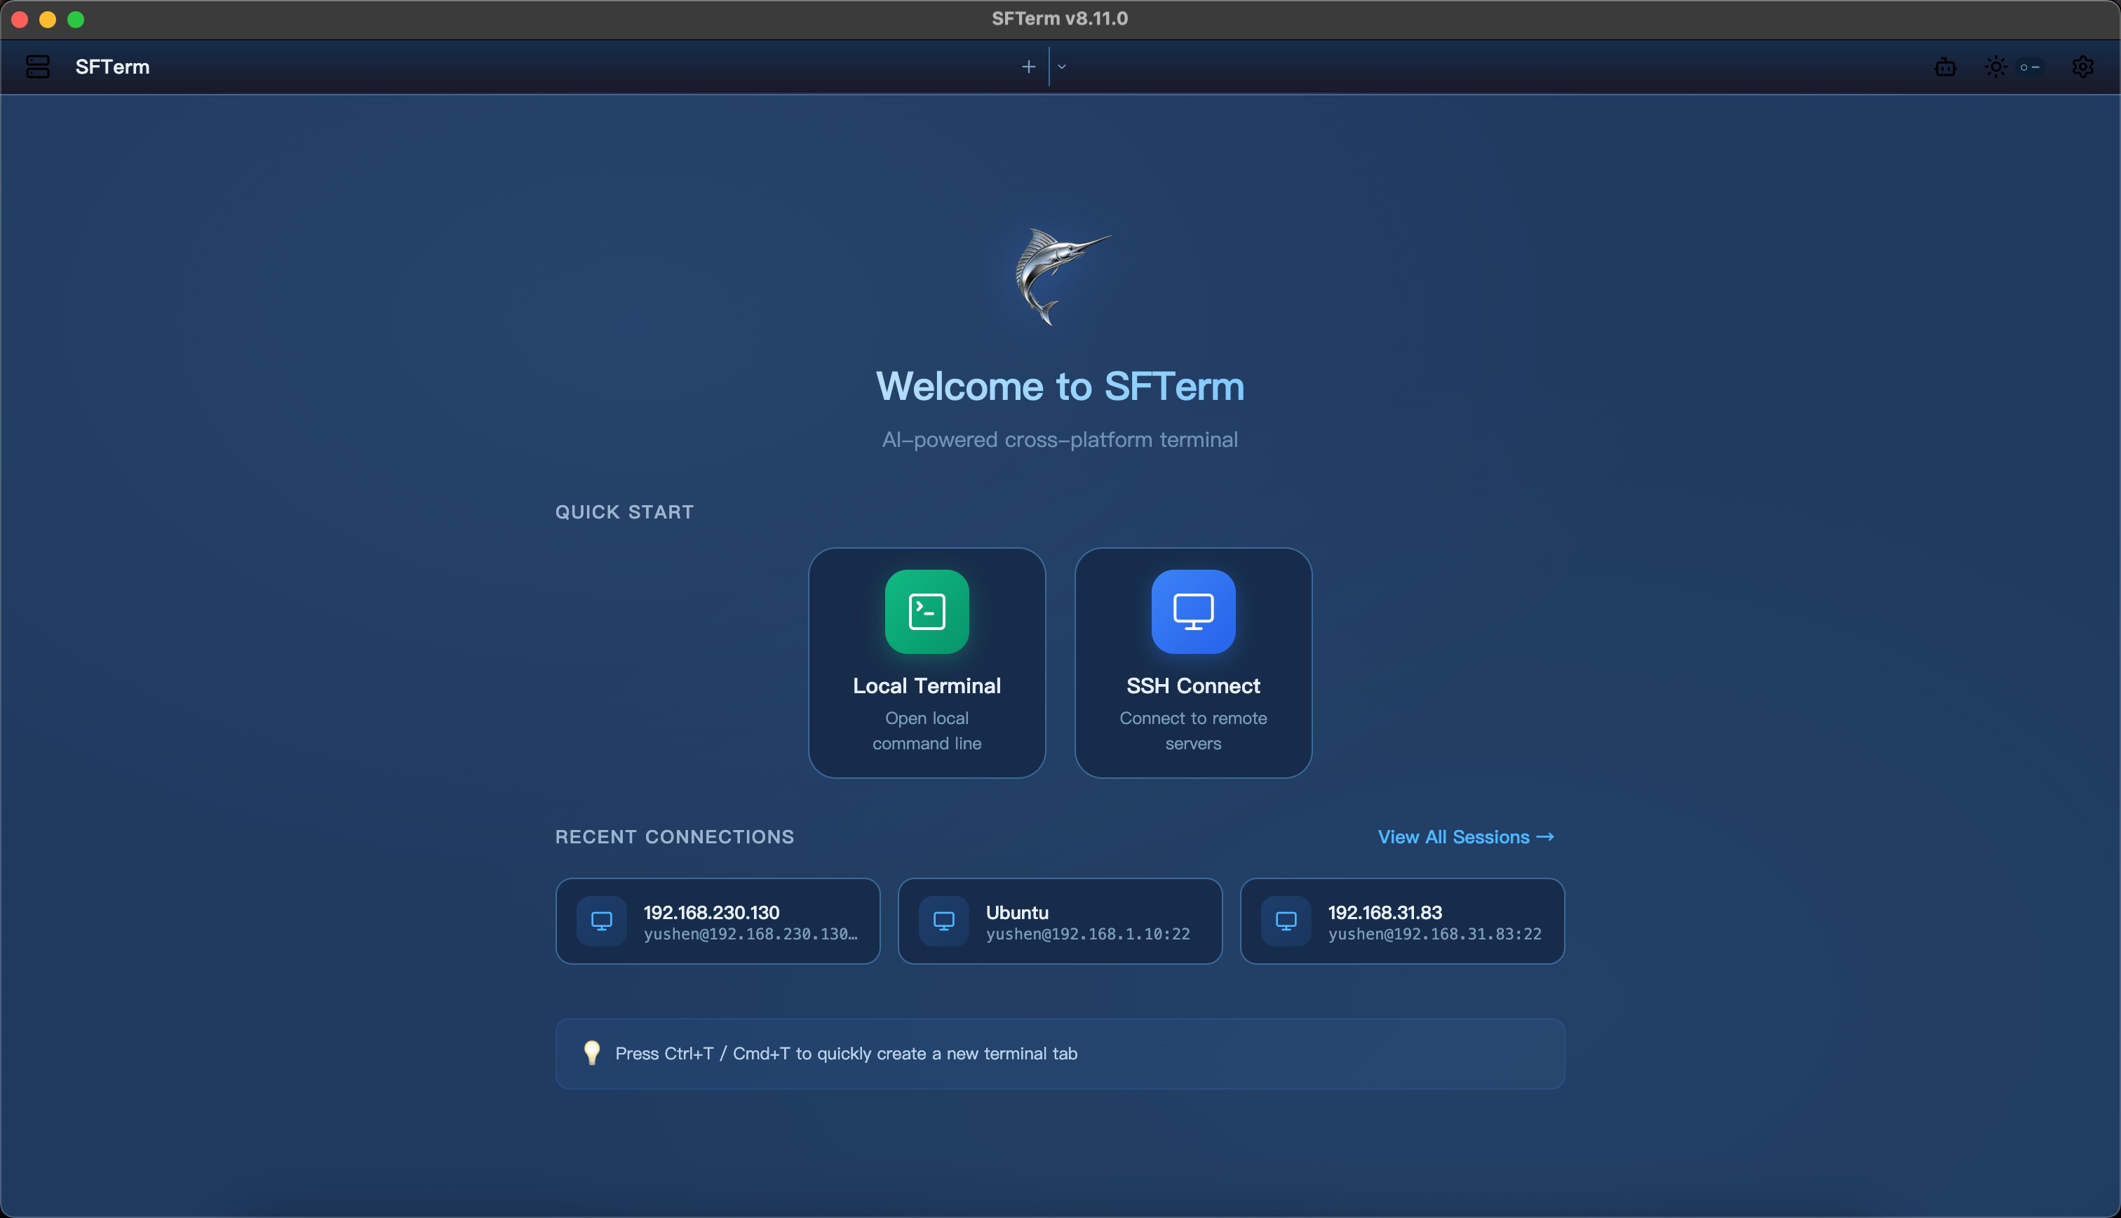Open View All Sessions link

(1464, 836)
